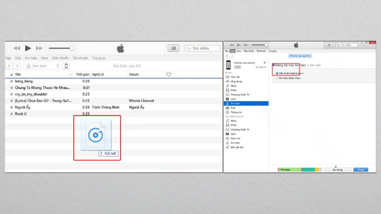This screenshot has height=214, width=381.
Task: Open Xem menu in left window
Action: (44, 58)
